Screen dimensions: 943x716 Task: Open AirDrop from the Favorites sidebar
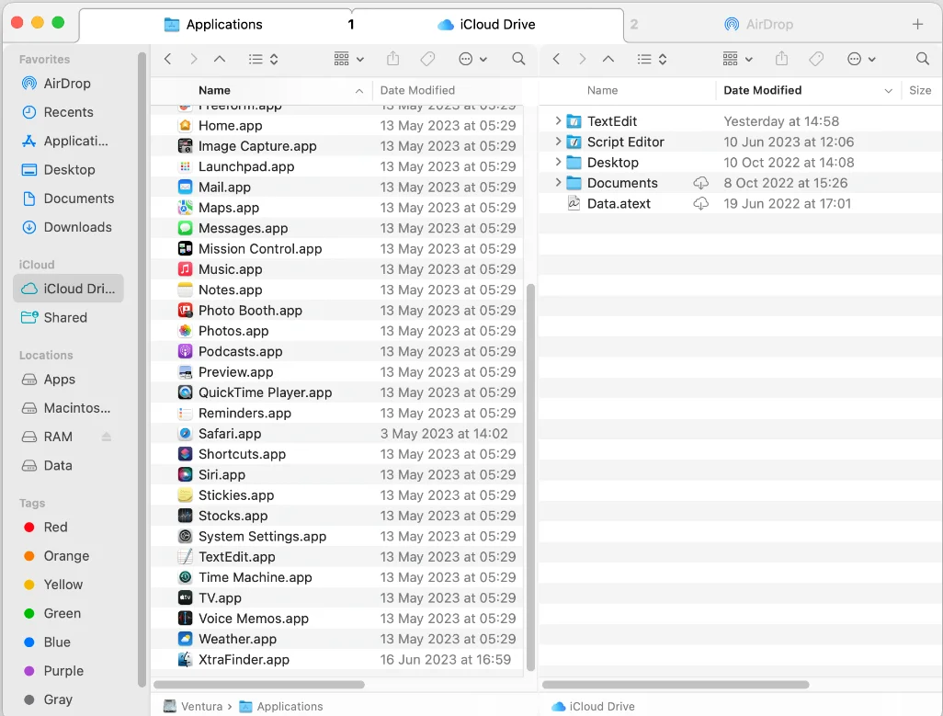tap(64, 84)
